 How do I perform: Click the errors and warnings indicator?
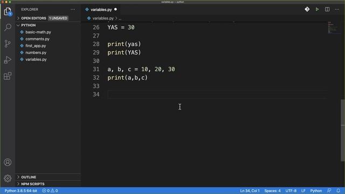[50, 191]
